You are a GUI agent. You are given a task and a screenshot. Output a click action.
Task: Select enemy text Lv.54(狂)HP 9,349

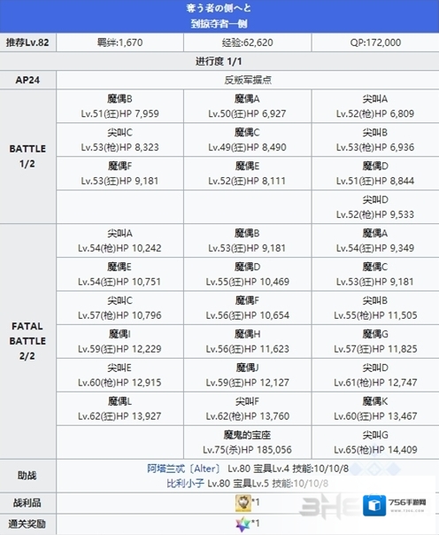pos(375,248)
